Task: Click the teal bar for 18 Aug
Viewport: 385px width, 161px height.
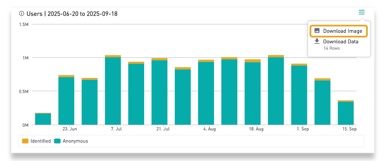Action: 252,93
